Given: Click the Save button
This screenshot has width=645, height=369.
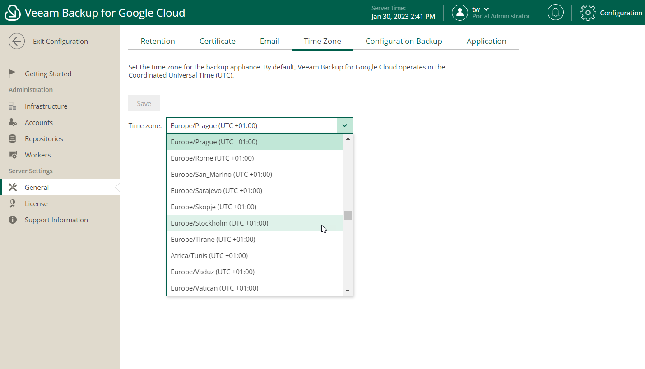Looking at the screenshot, I should click(x=144, y=104).
